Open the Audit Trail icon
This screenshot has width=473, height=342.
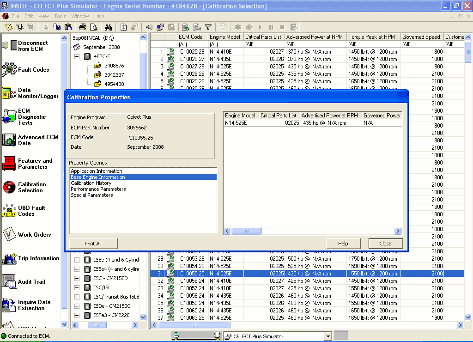coord(9,281)
